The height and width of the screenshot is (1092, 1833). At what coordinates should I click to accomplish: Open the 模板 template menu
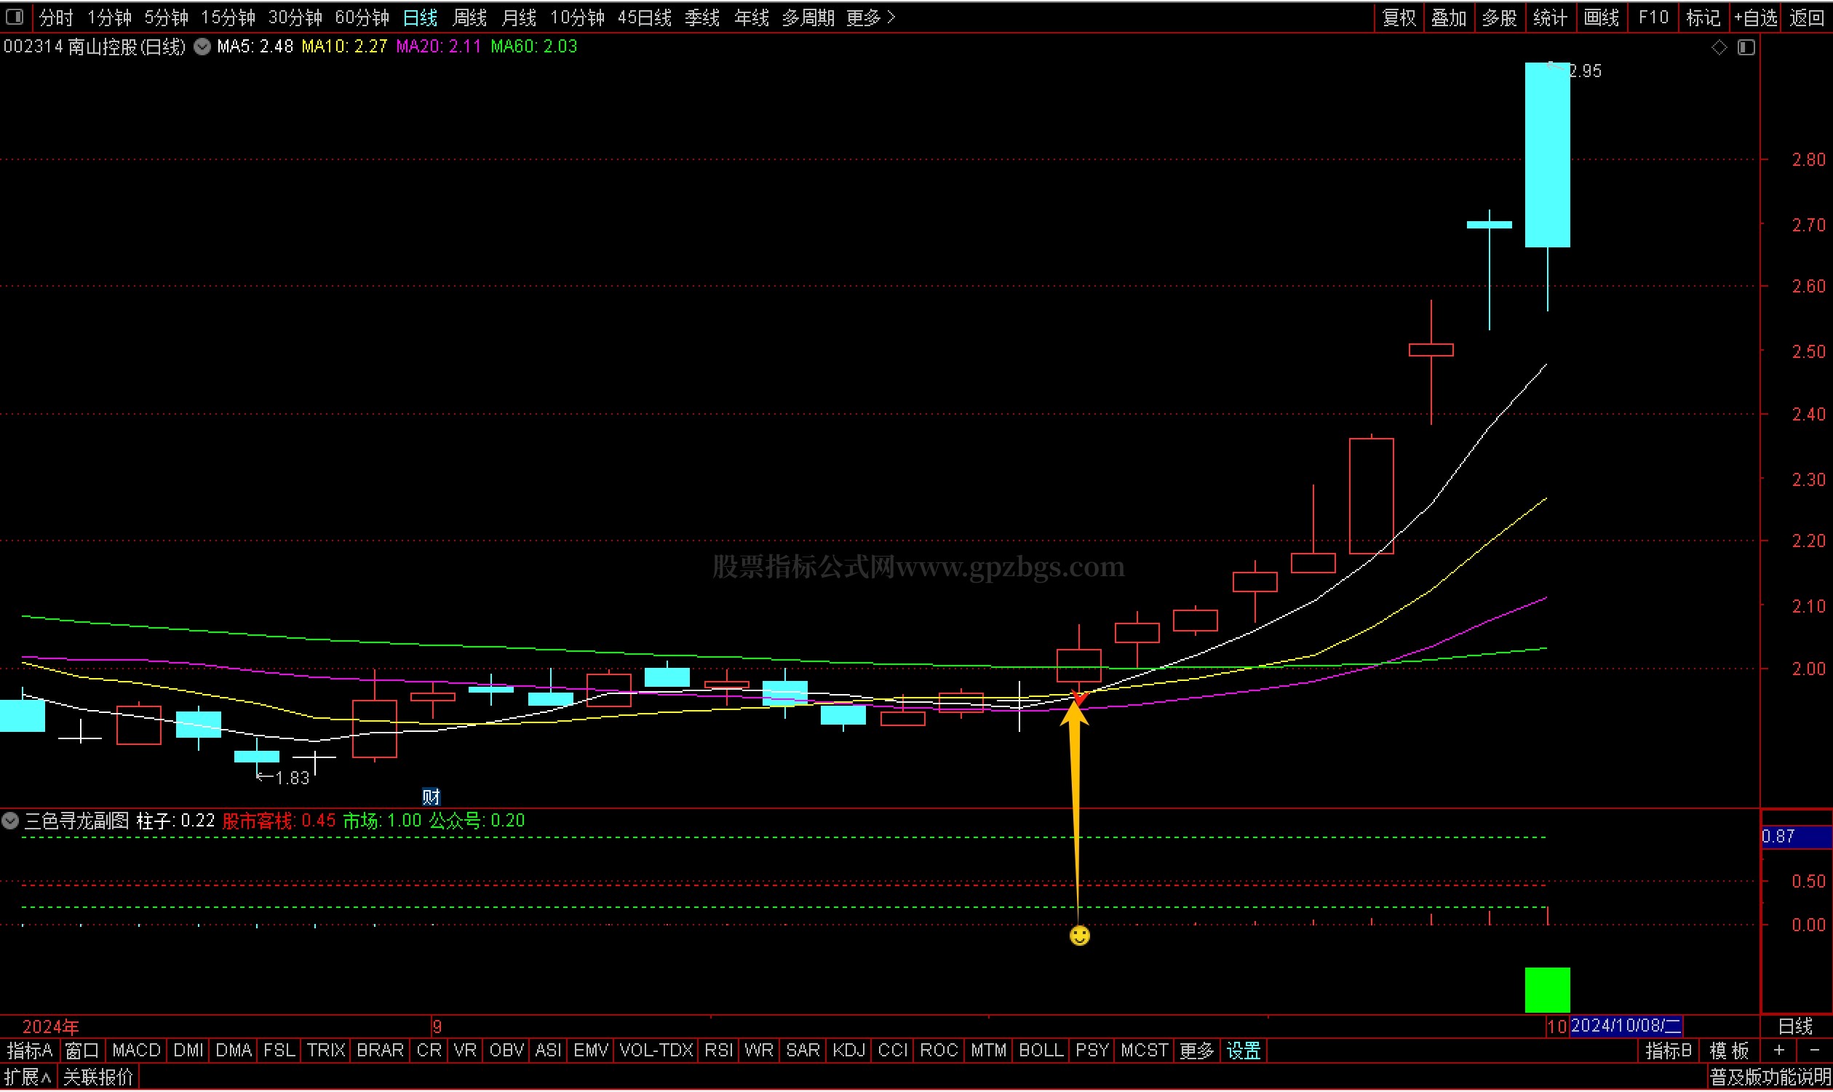(1728, 1050)
